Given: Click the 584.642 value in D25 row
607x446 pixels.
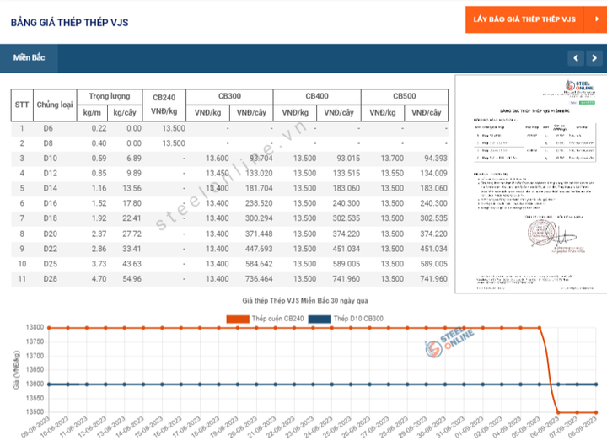Looking at the screenshot, I should pos(259,264).
